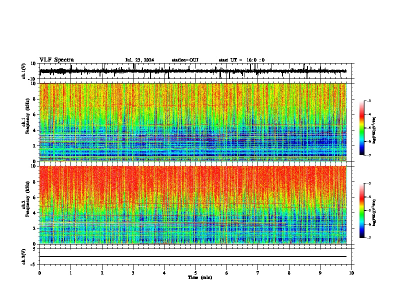Click the ch.1 voltage waveform trace
Image resolution: width=396 pixels, height=306 pixels.
coord(192,71)
